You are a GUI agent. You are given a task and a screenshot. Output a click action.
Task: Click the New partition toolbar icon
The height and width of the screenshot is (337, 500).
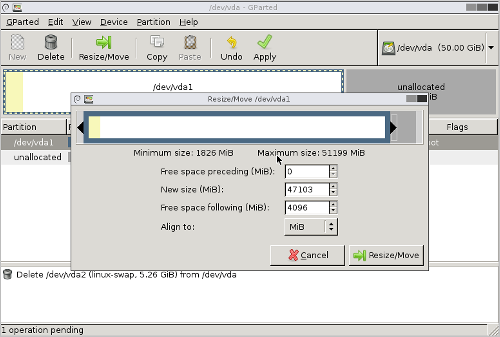click(x=17, y=42)
